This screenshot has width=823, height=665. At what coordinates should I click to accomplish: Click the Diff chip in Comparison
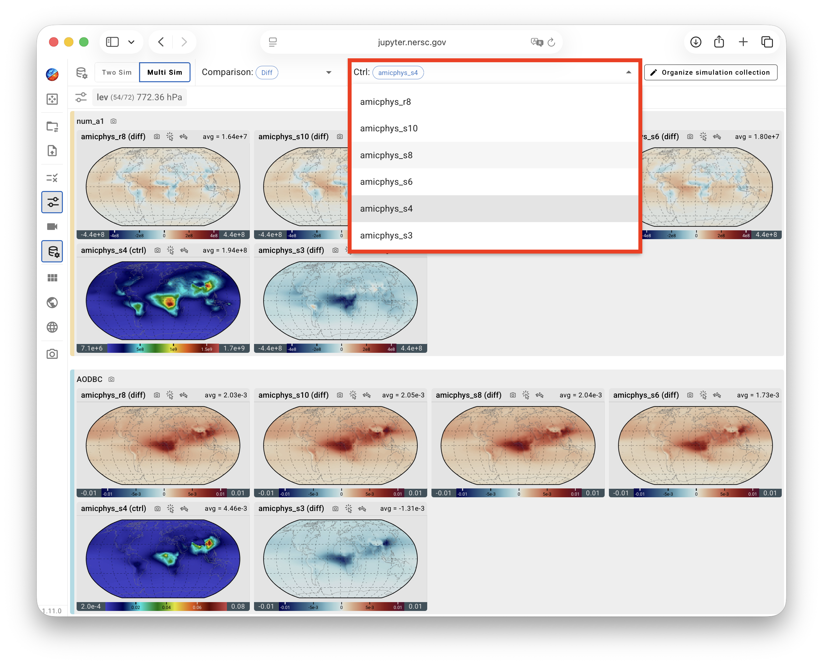pos(267,73)
